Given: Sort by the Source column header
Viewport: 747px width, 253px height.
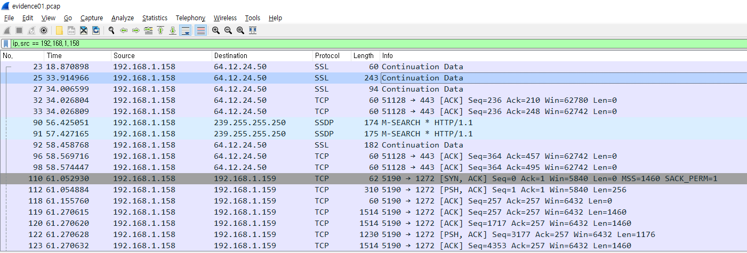Looking at the screenshot, I should 162,55.
